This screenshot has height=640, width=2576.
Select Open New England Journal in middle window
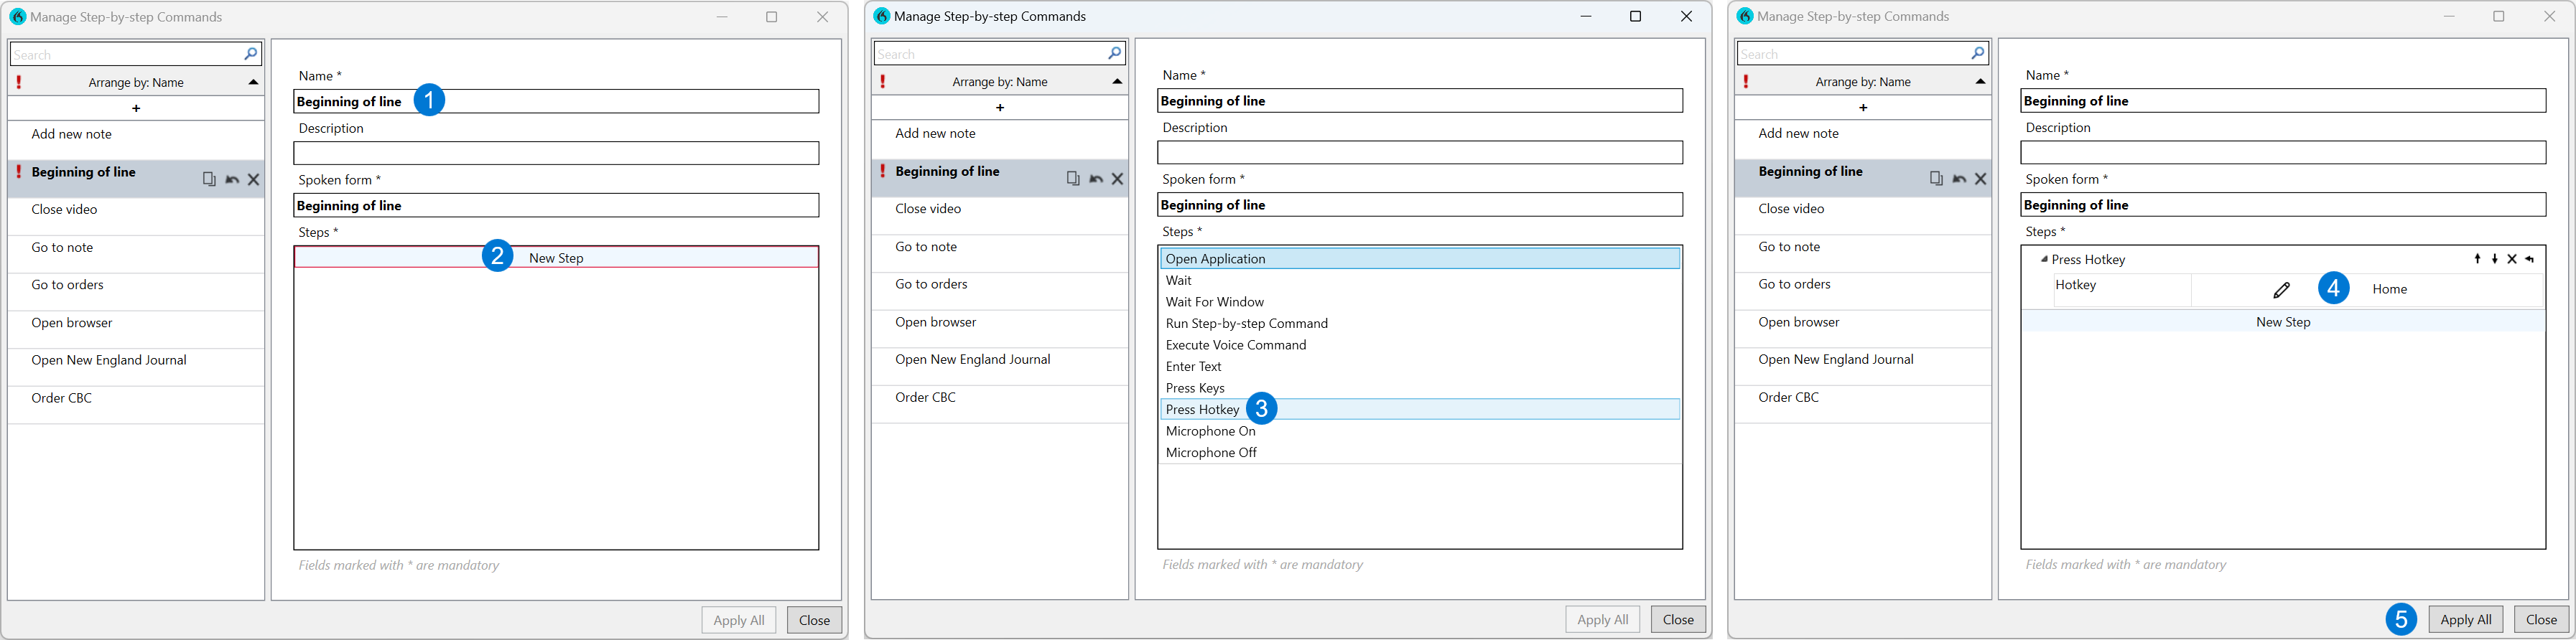[x=972, y=359]
